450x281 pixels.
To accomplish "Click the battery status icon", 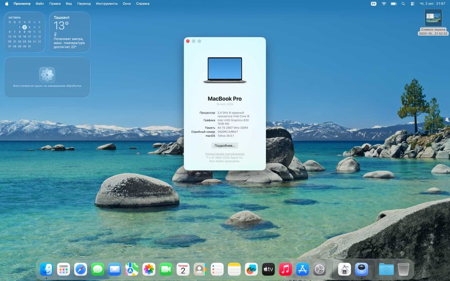I will point(394,4).
